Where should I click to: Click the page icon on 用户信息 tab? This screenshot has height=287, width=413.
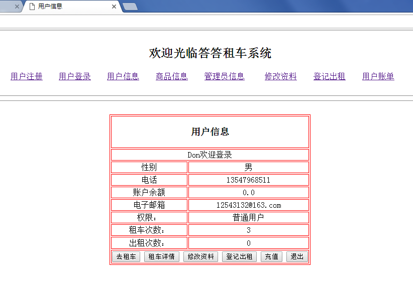[32, 7]
